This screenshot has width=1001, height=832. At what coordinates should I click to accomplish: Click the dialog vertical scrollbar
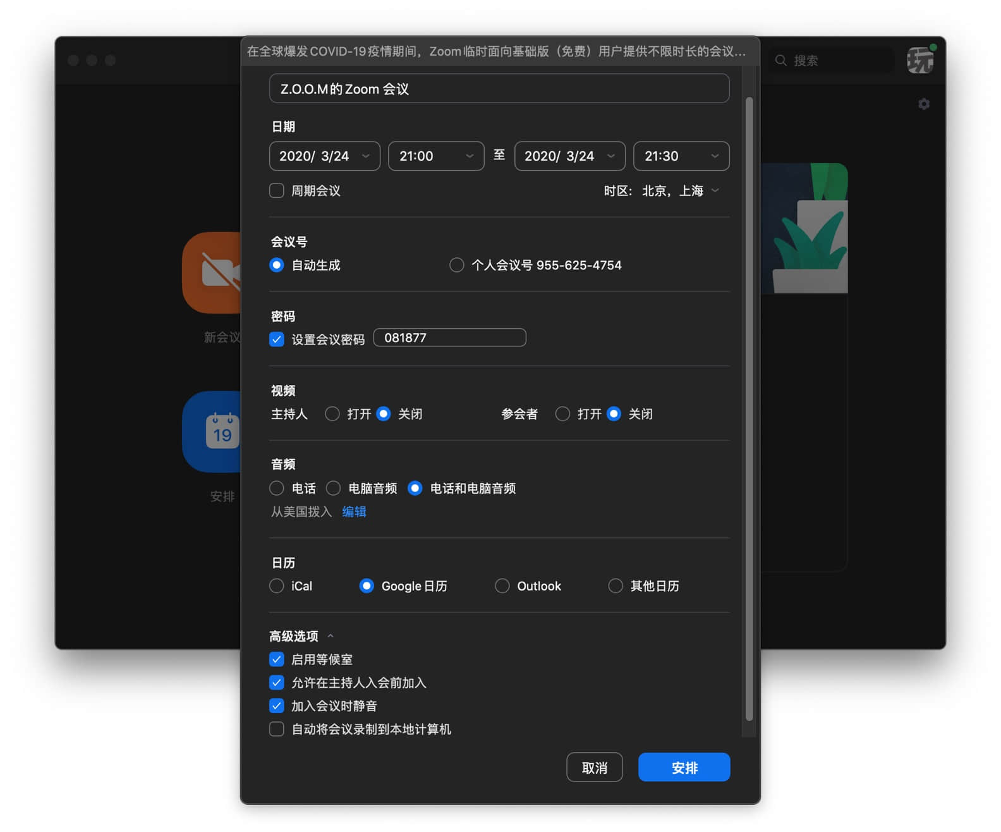(749, 408)
